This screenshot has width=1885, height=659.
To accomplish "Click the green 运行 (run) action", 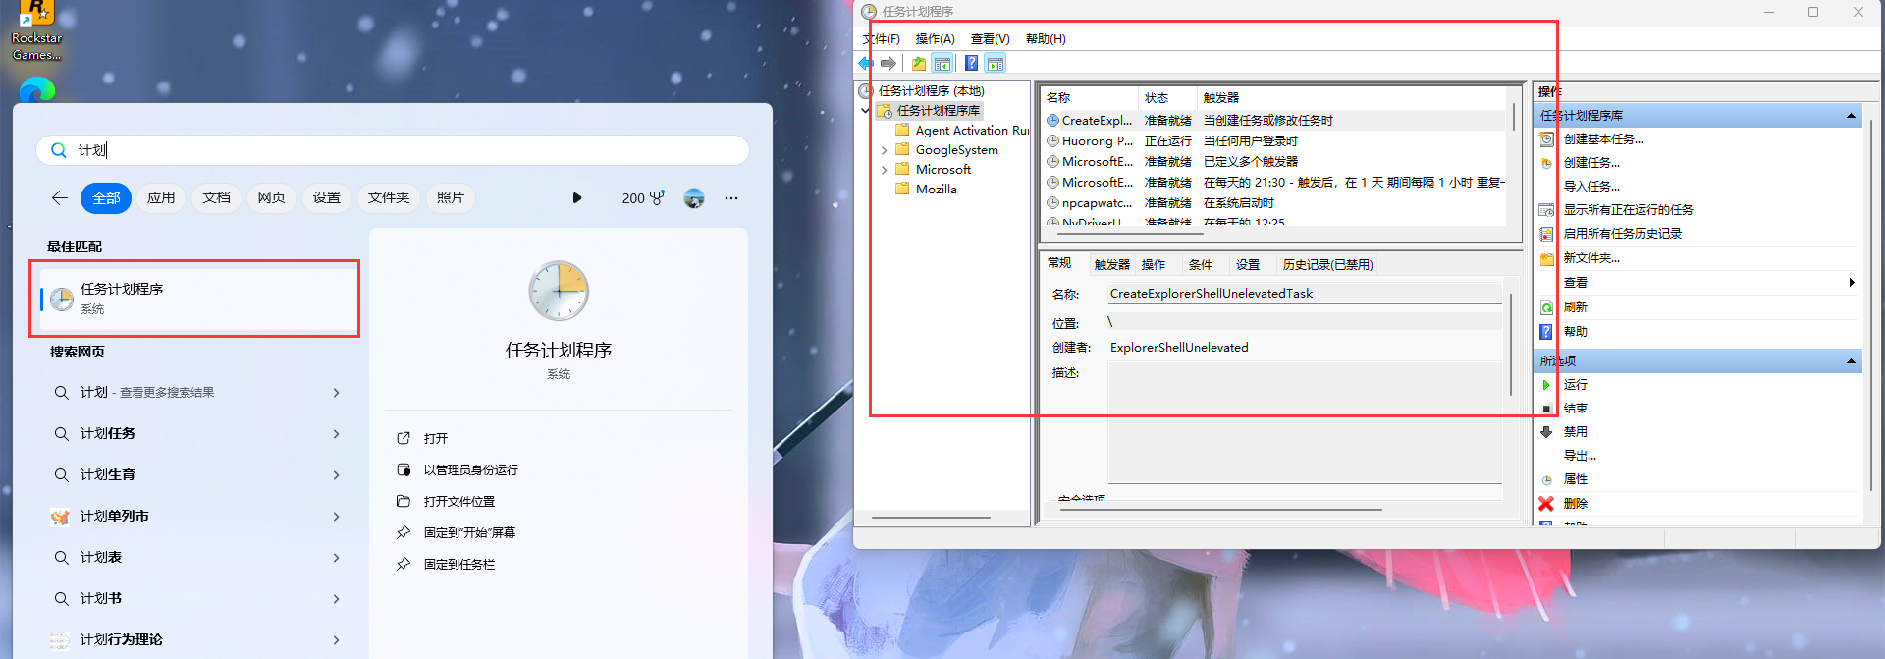I will (x=1575, y=385).
